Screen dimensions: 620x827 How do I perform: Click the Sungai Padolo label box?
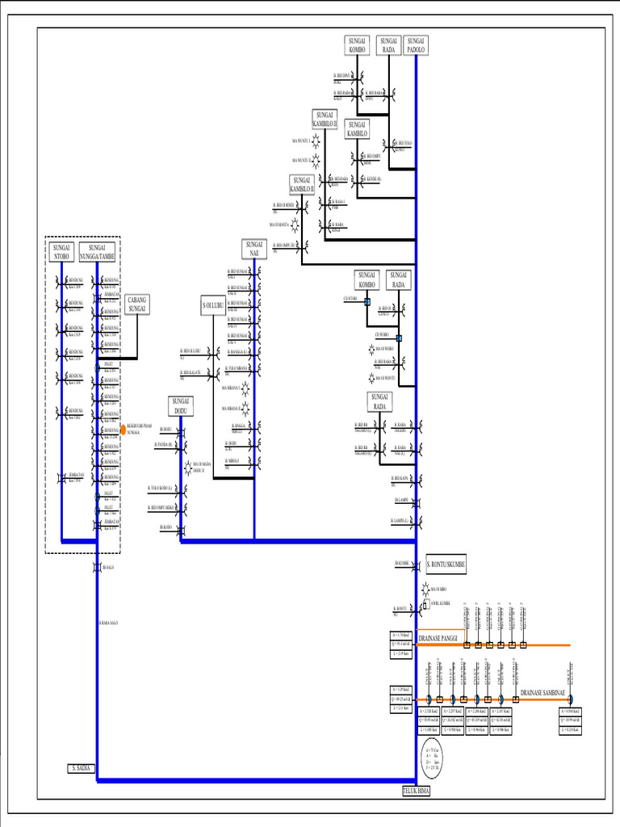416,45
